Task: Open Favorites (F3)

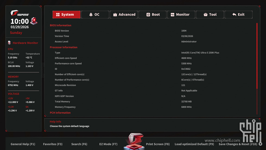Action: [53, 144]
